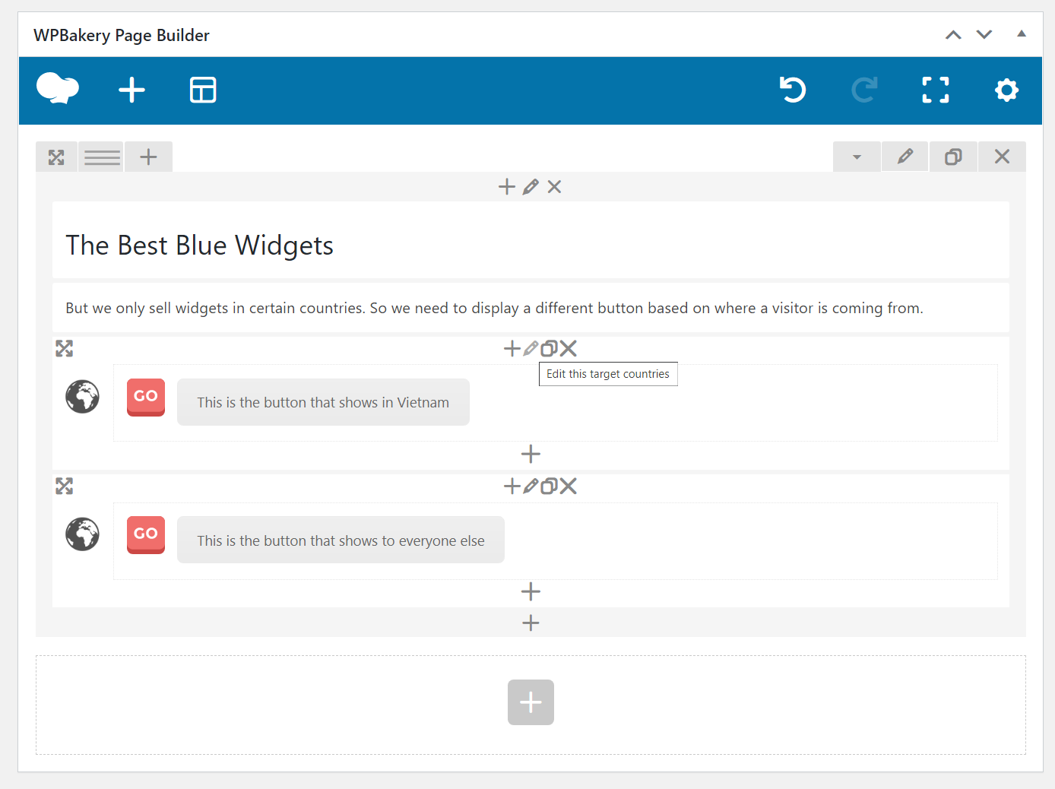The height and width of the screenshot is (789, 1055).
Task: Delete the everyone else target block
Action: point(569,486)
